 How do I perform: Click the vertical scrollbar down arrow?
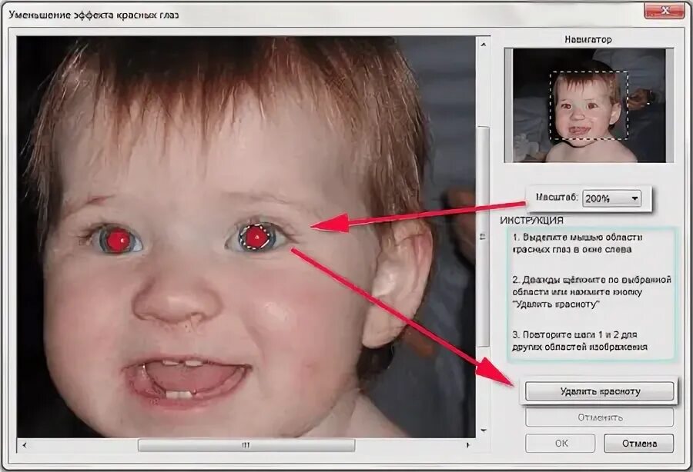[484, 430]
